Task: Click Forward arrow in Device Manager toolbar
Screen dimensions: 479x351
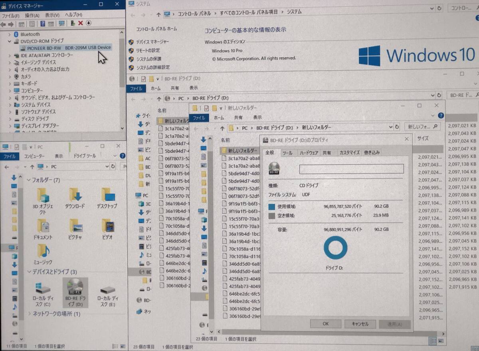Action: coord(11,24)
